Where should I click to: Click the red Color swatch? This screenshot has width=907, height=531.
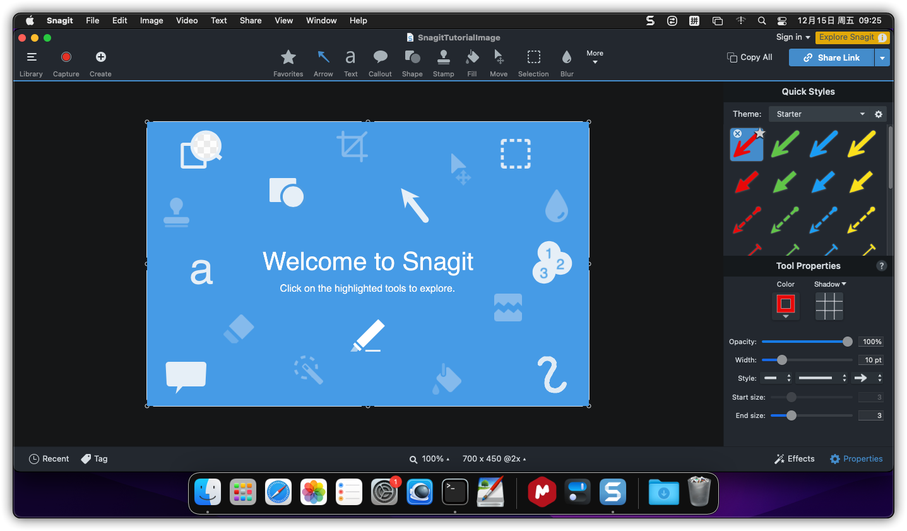pos(786,305)
